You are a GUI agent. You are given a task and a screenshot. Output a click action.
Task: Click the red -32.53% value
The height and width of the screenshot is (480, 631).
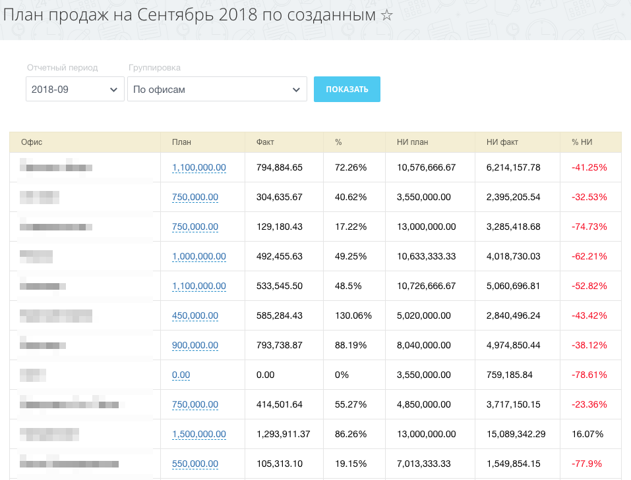[x=589, y=198]
